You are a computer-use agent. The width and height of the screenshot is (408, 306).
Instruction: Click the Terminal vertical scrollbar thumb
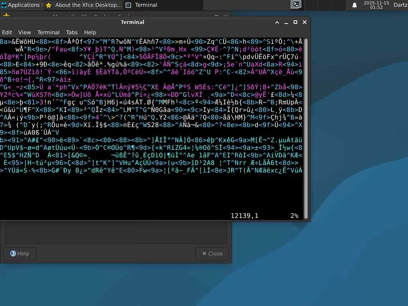306,129
